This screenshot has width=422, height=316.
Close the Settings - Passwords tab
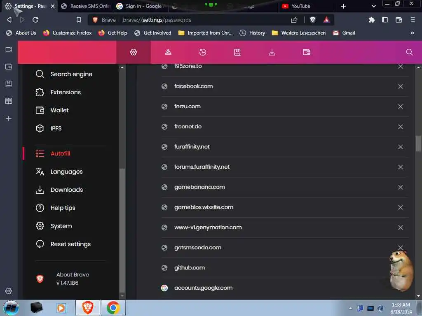(53, 6)
